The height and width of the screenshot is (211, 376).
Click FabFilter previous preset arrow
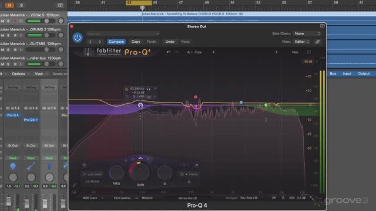point(213,52)
